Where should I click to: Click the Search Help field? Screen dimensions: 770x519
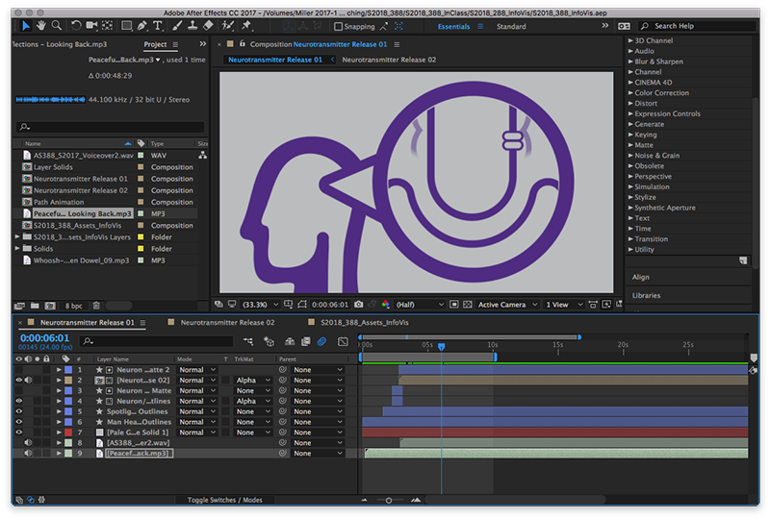[x=697, y=26]
